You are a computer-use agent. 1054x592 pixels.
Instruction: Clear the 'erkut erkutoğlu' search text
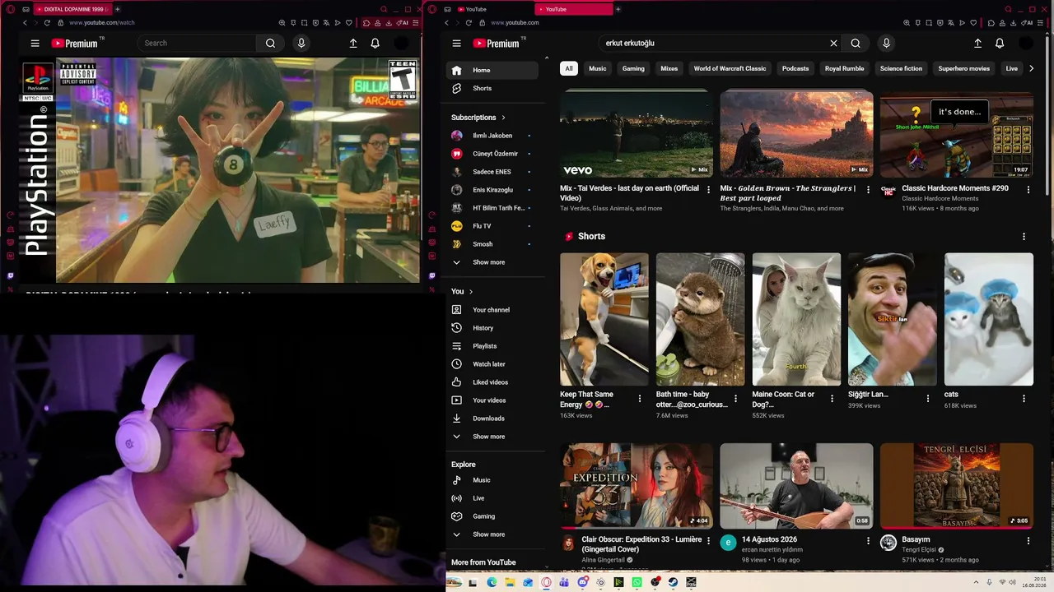tap(833, 44)
